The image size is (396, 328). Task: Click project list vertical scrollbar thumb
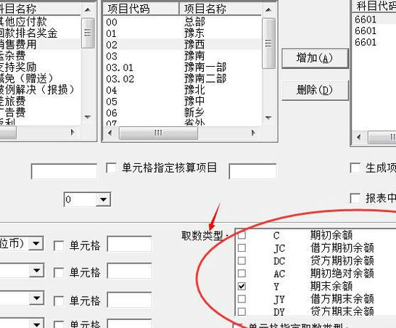(268, 44)
